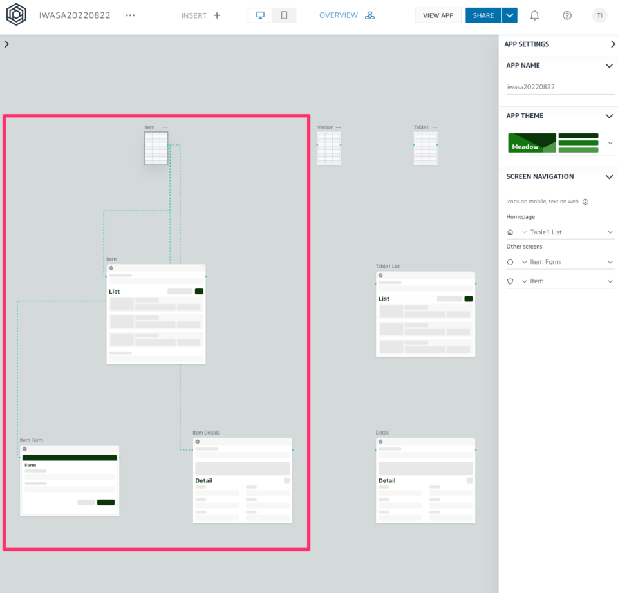
Task: Open the help question mark icon
Action: (566, 15)
